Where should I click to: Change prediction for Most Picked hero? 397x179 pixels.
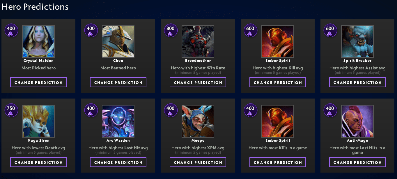pos(38,83)
